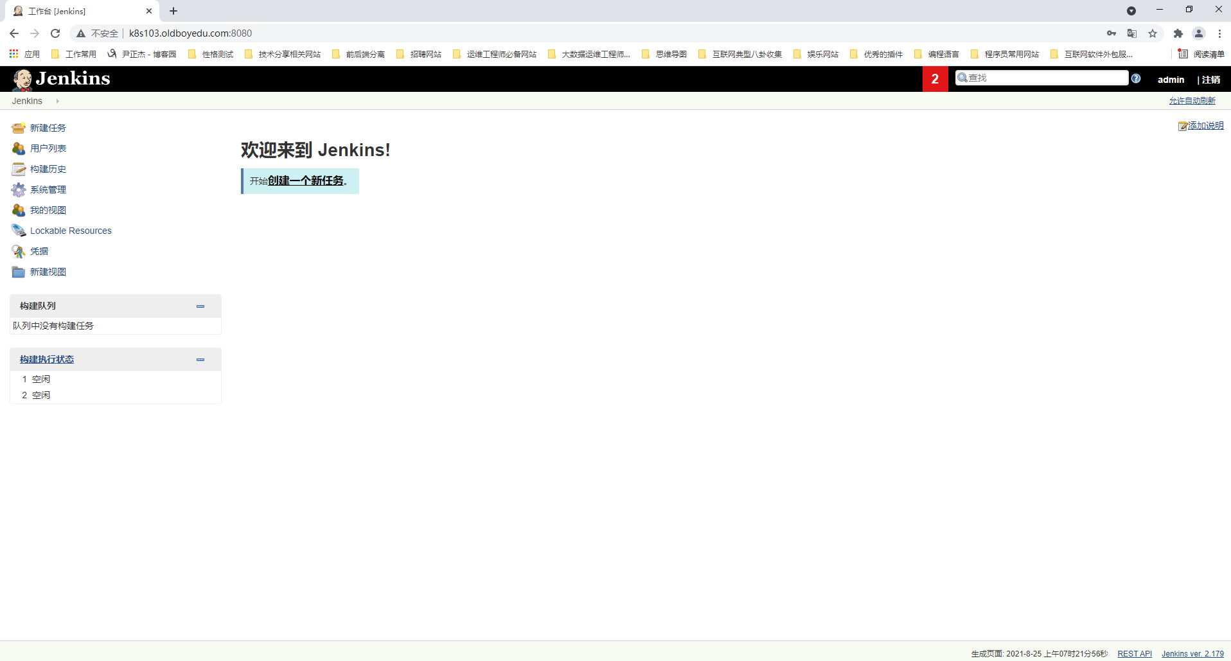The width and height of the screenshot is (1231, 661).
Task: Click the Lockable Resources icon
Action: click(x=18, y=231)
